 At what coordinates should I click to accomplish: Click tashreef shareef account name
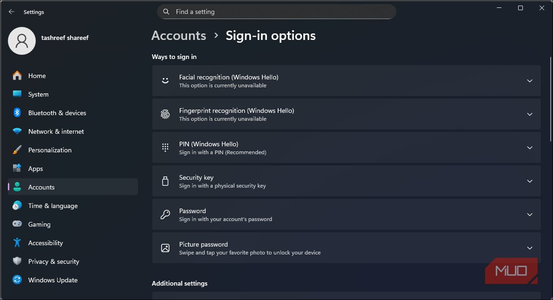pyautogui.click(x=65, y=38)
